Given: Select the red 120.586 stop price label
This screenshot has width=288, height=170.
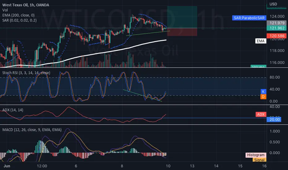Looking at the screenshot, I should click(277, 36).
